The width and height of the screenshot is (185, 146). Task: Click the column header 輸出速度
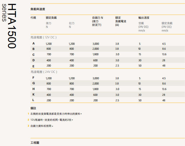pos(144,18)
